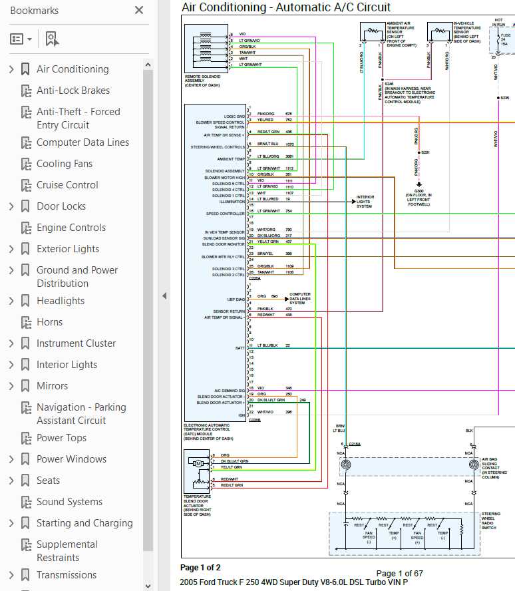Click the Anti-Lock Brakes bookmark icon
Image resolution: width=515 pixels, height=591 pixels.
coord(26,91)
